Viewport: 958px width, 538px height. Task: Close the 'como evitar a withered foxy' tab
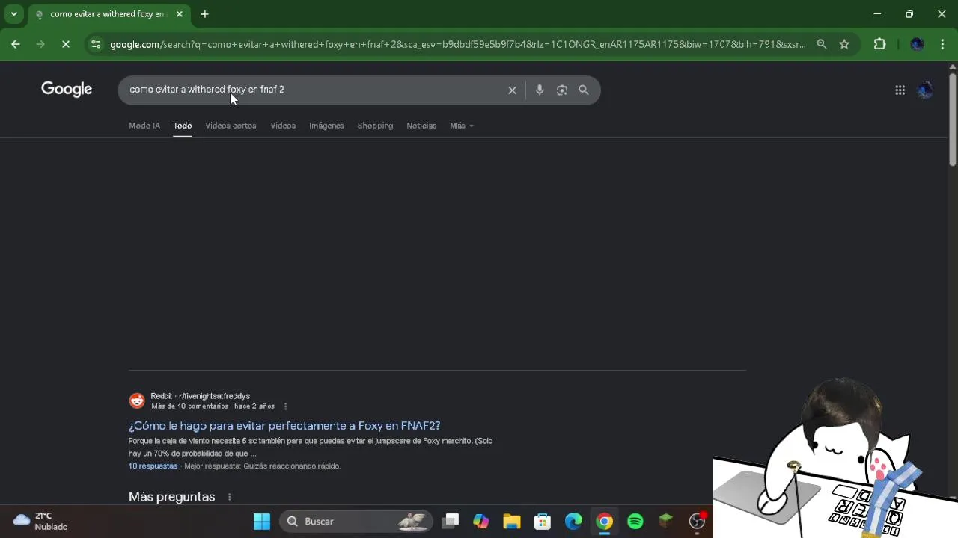coord(180,14)
